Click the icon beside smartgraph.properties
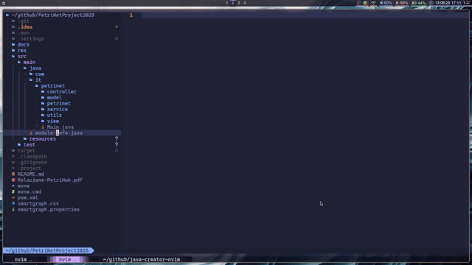Screen dimensions: 472x265 (x=13, y=209)
